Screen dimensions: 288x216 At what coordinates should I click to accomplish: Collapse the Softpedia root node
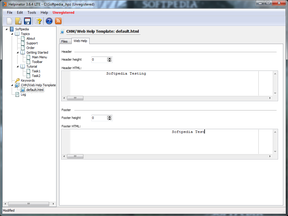point(7,29)
